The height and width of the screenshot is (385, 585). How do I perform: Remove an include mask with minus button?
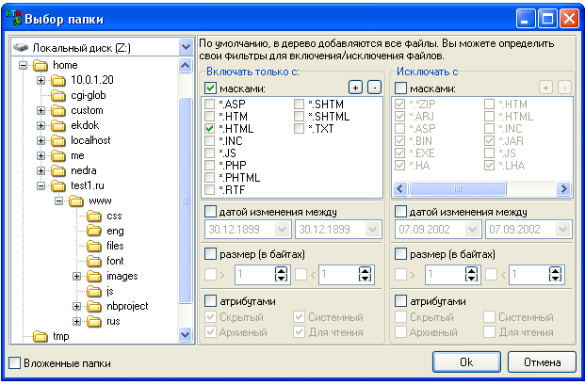pos(375,88)
